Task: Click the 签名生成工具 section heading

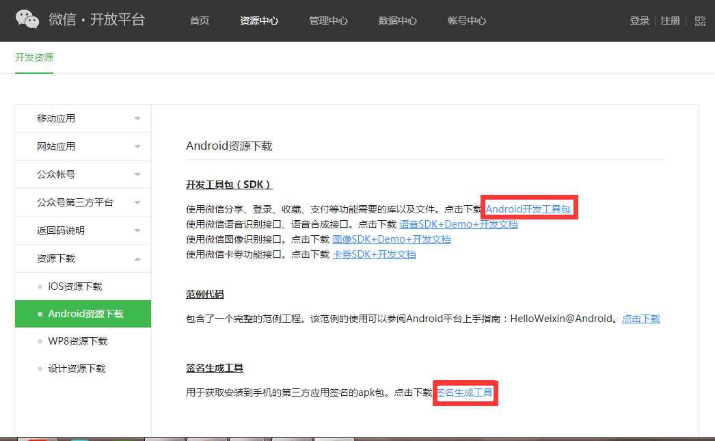Action: click(x=215, y=368)
